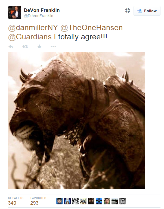Click the @DeVonFranklin handle
This screenshot has width=164, height=209.
coord(39,16)
